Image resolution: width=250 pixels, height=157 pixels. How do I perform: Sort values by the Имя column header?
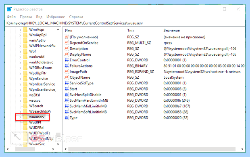(69, 30)
